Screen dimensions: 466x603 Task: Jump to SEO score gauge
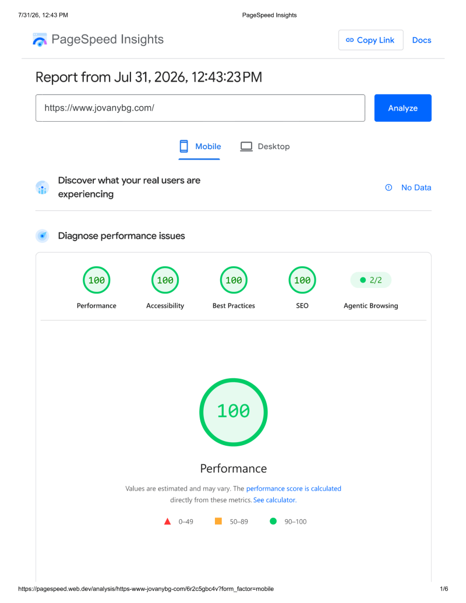point(302,280)
